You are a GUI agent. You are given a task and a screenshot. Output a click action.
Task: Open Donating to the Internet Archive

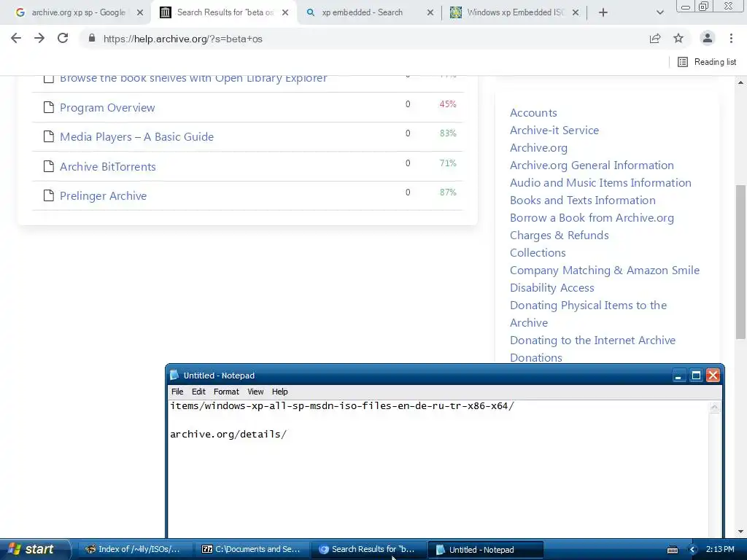click(x=592, y=341)
